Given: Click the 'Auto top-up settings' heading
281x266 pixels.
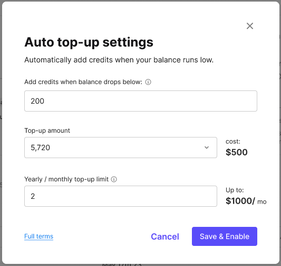Looking at the screenshot, I should [x=89, y=42].
